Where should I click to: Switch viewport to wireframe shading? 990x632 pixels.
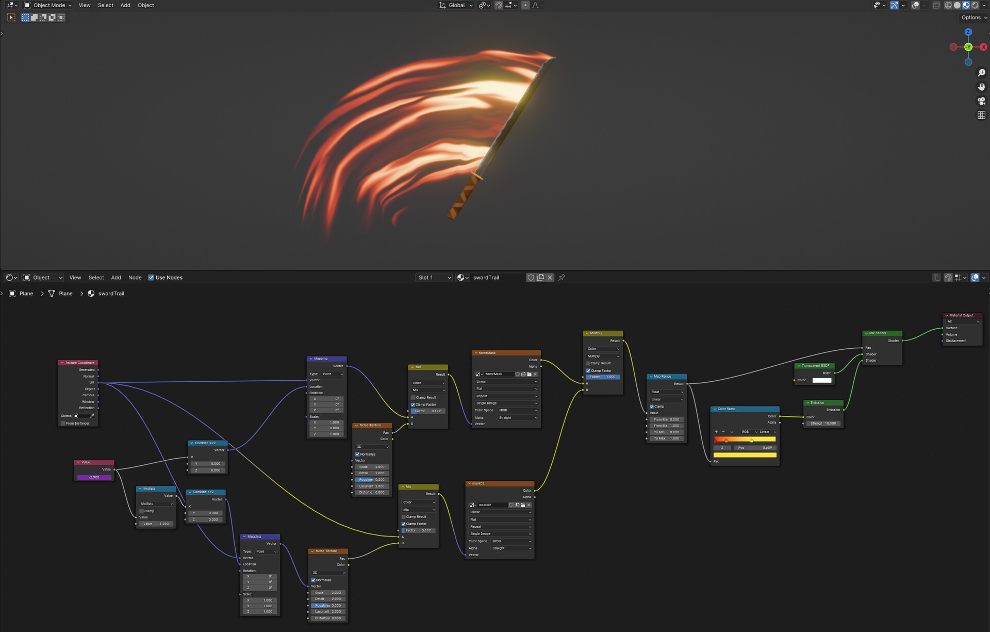948,5
